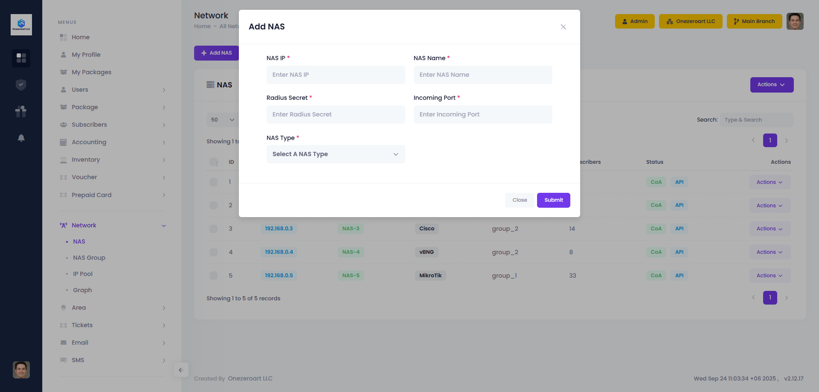Image resolution: width=819 pixels, height=392 pixels.
Task: Click the Close button in dialog footer
Action: point(520,200)
